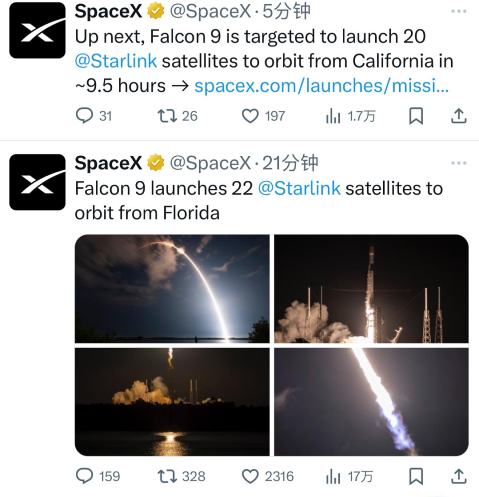The width and height of the screenshot is (479, 497).
Task: Bookmark the Up next Falcon 9 tweet
Action: (416, 116)
